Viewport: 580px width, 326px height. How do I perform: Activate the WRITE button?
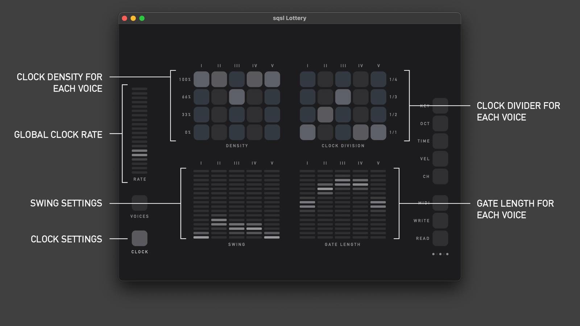440,221
